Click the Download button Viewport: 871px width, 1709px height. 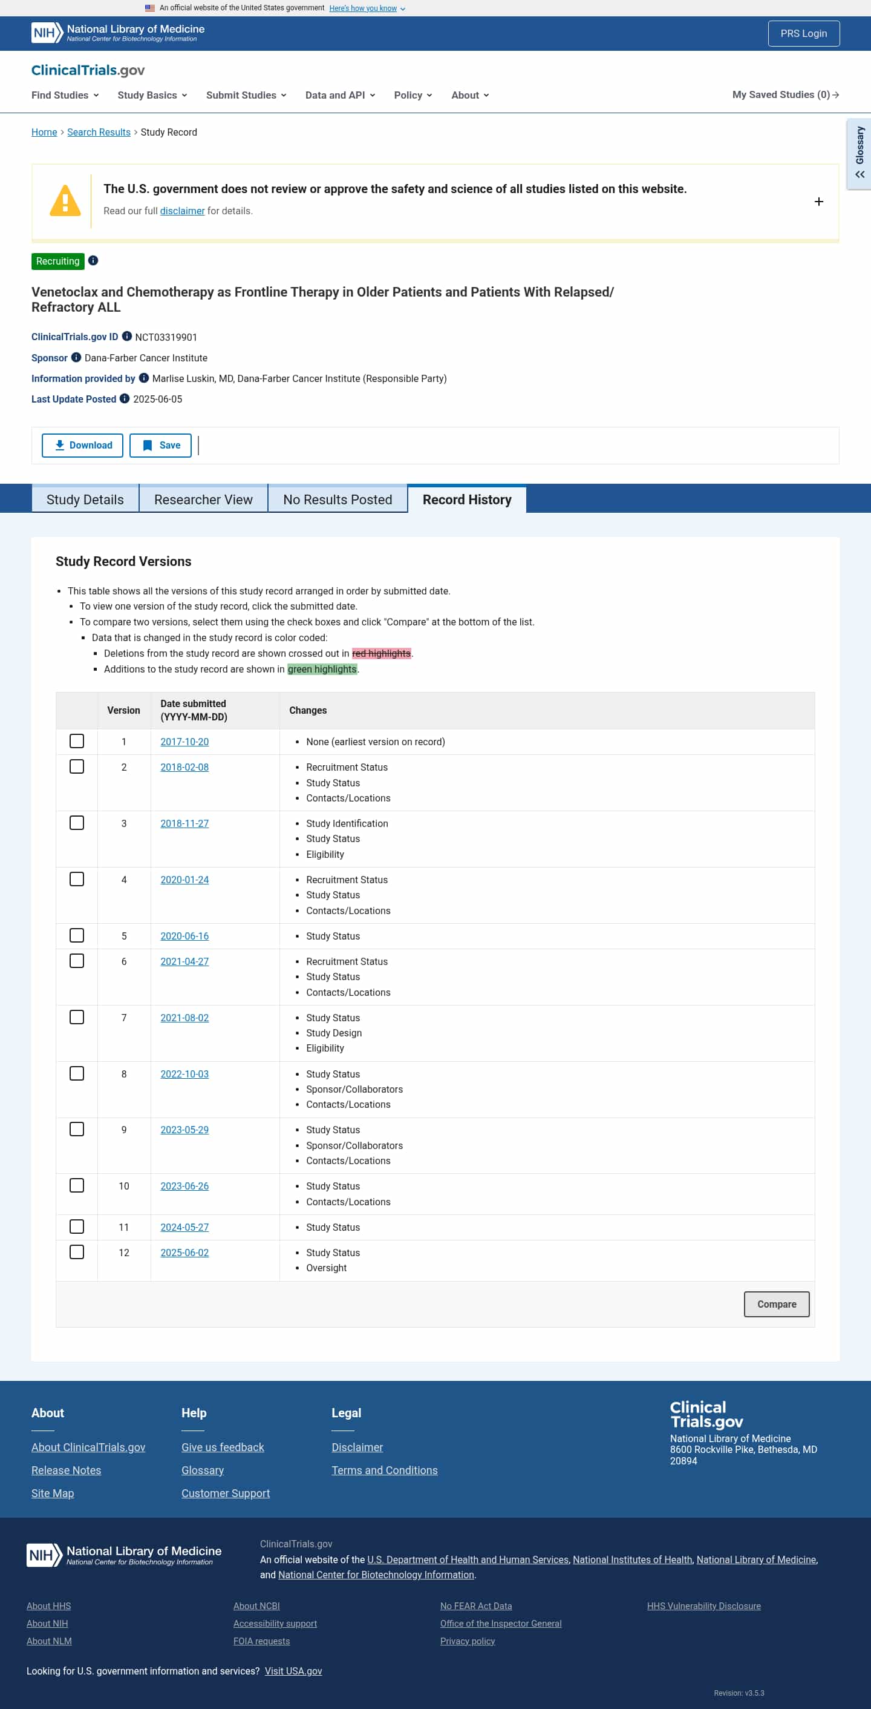pyautogui.click(x=82, y=445)
